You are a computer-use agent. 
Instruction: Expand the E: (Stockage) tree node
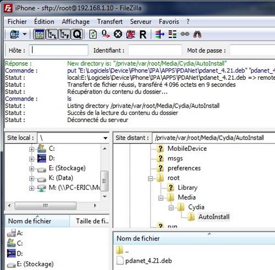coord(31,169)
